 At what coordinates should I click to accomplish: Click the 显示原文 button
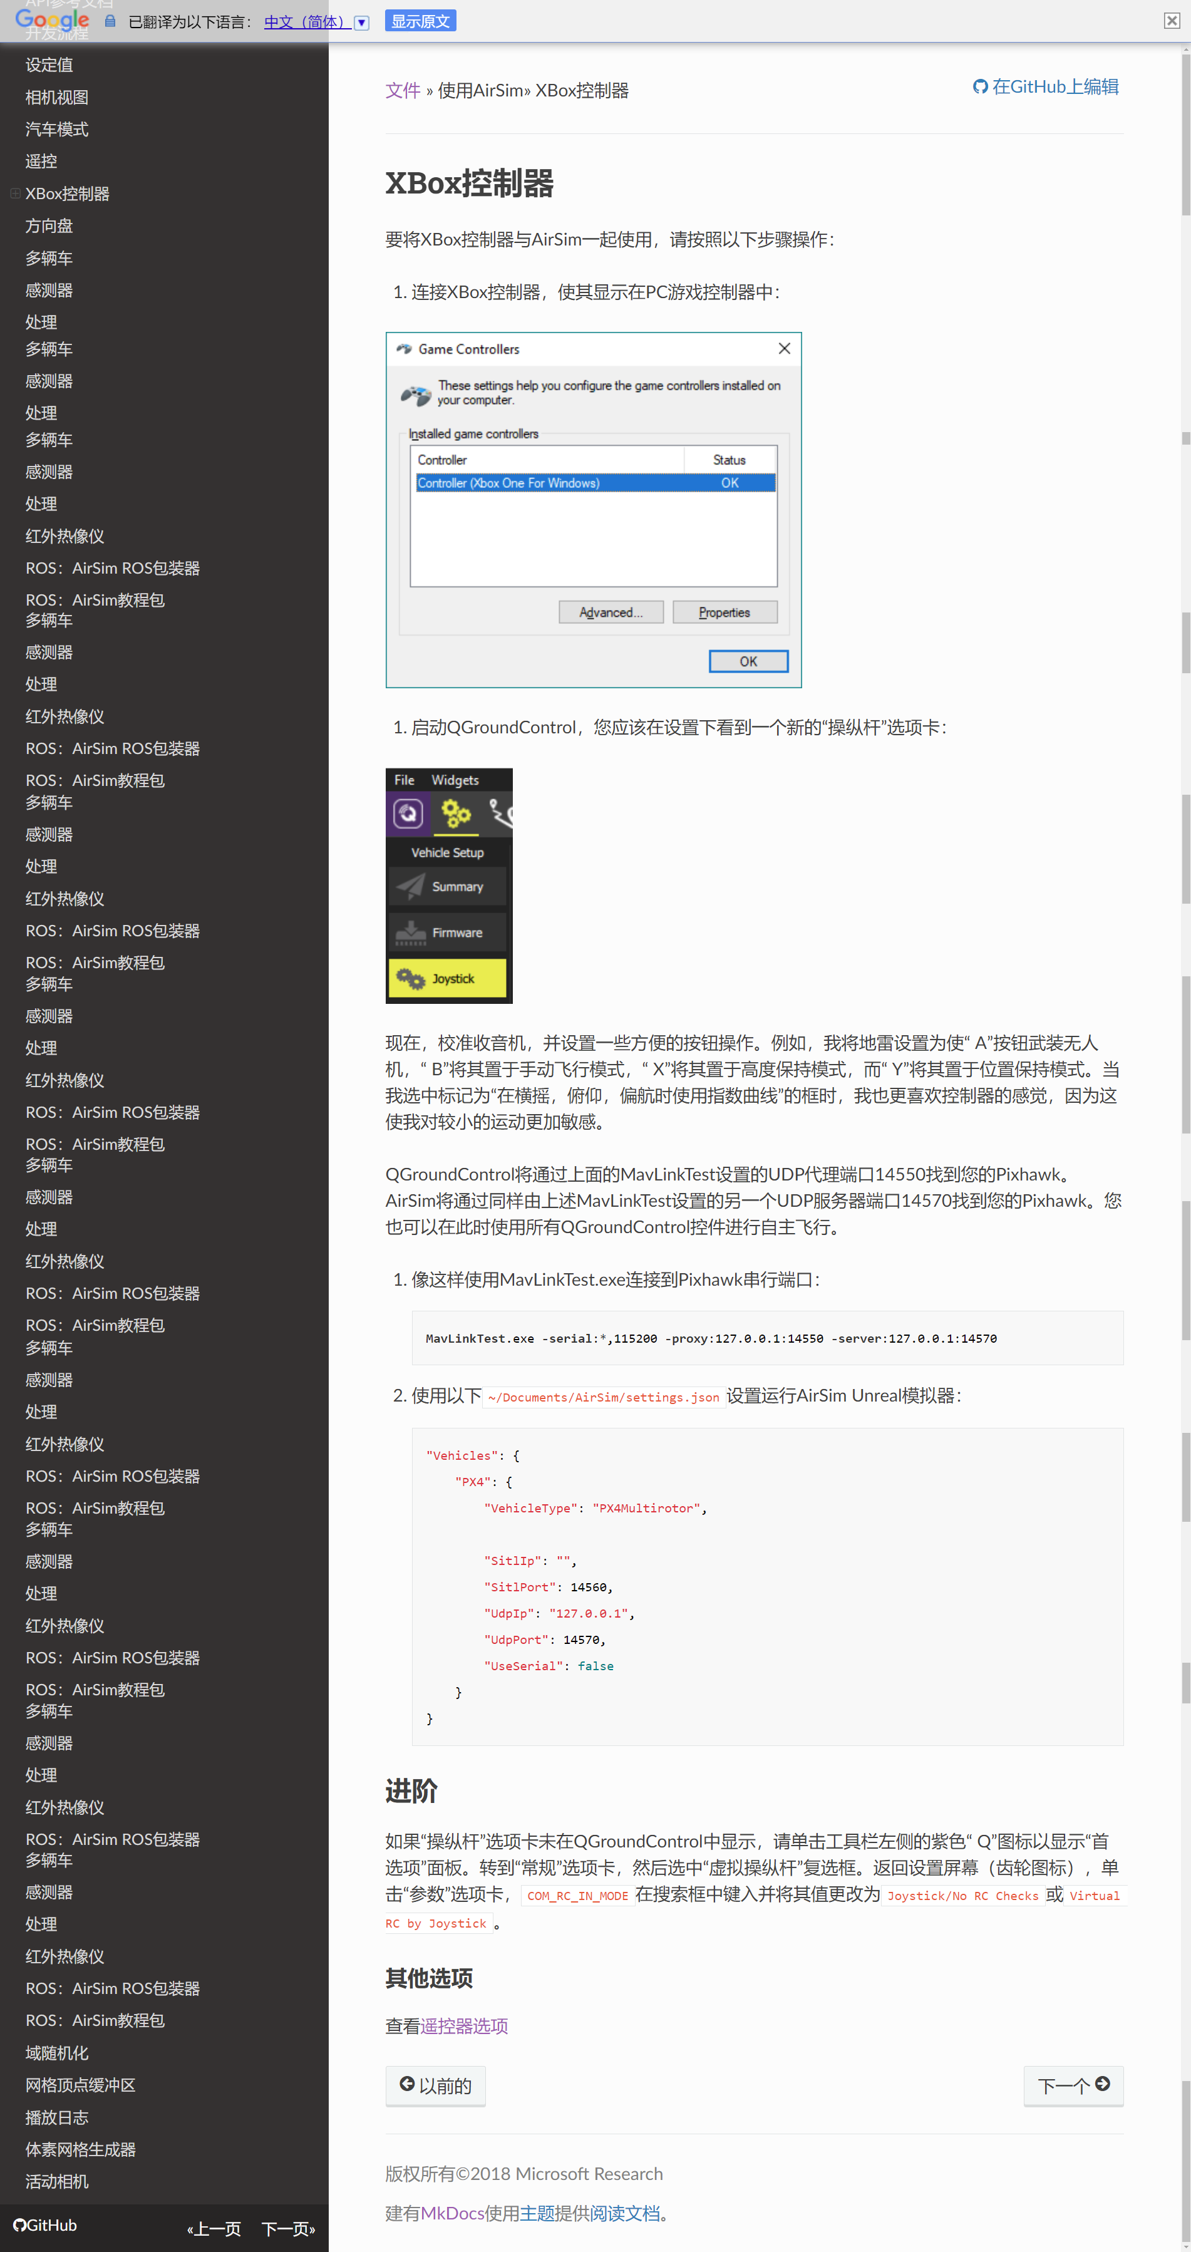pos(420,20)
